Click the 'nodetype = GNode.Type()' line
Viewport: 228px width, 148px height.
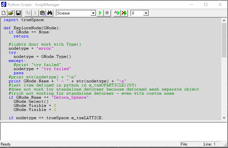pos(42,57)
